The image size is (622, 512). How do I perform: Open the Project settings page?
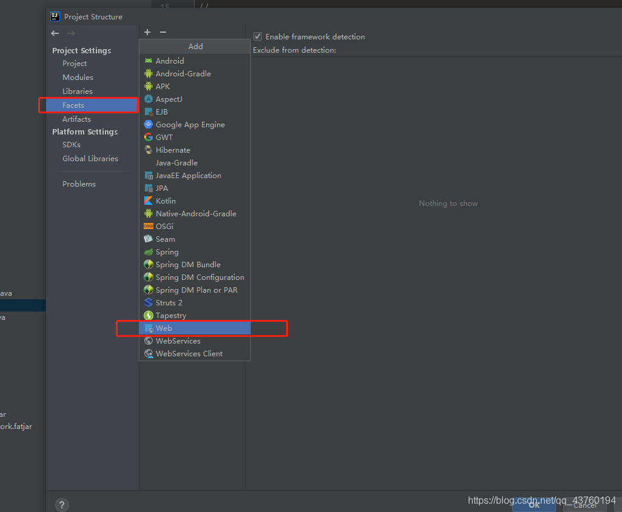[75, 64]
